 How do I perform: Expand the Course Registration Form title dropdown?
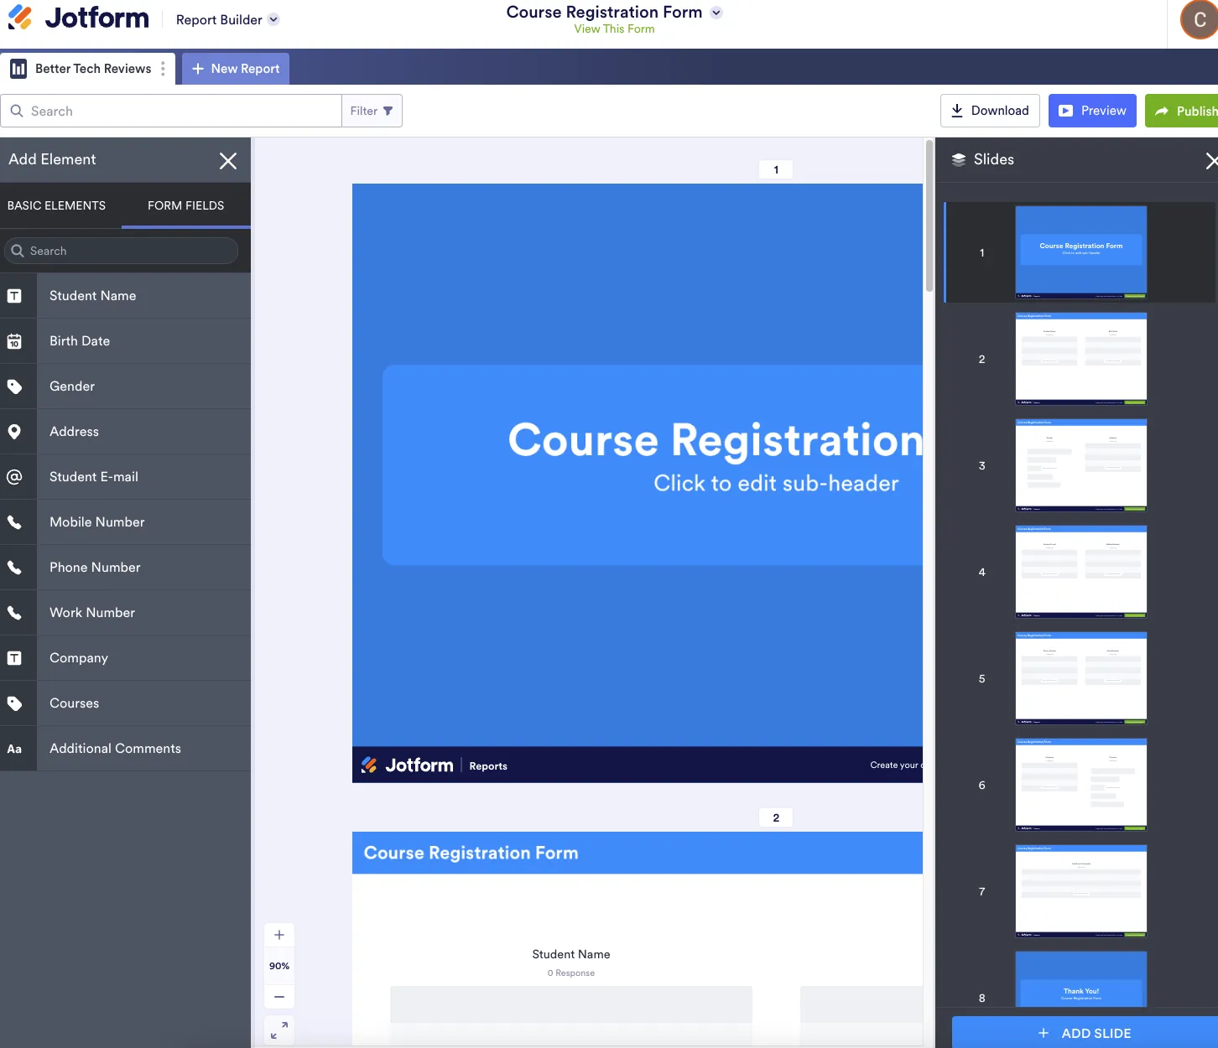pos(716,13)
